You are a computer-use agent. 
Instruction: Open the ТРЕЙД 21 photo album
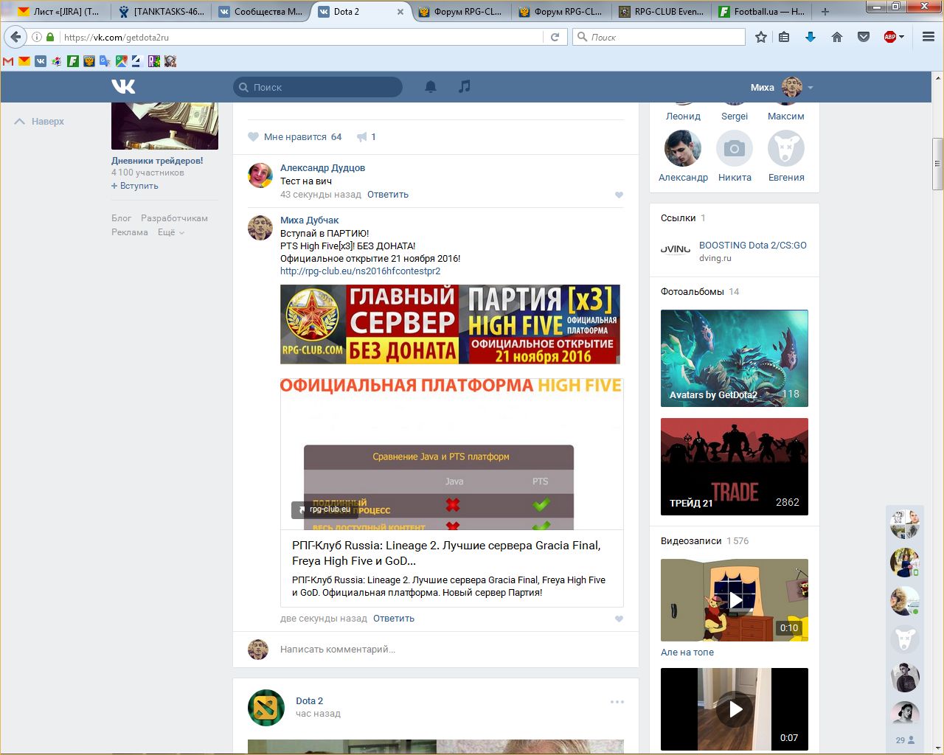pyautogui.click(x=735, y=467)
